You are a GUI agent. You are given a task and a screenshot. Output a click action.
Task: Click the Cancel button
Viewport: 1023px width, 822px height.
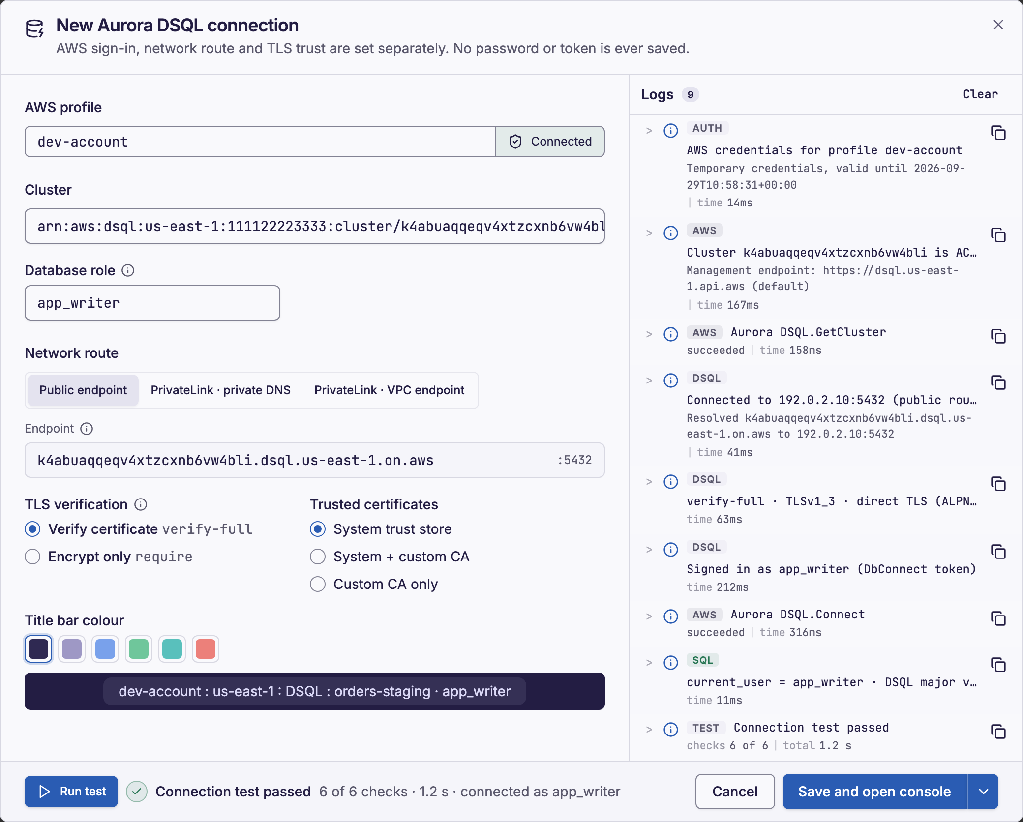pyautogui.click(x=735, y=792)
